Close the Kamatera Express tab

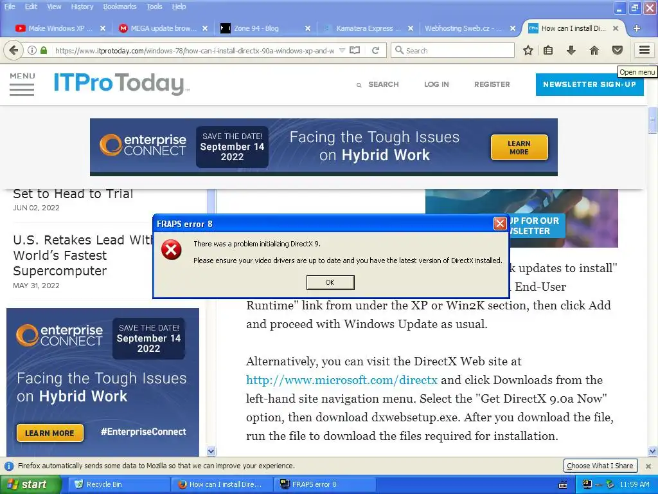tap(411, 28)
